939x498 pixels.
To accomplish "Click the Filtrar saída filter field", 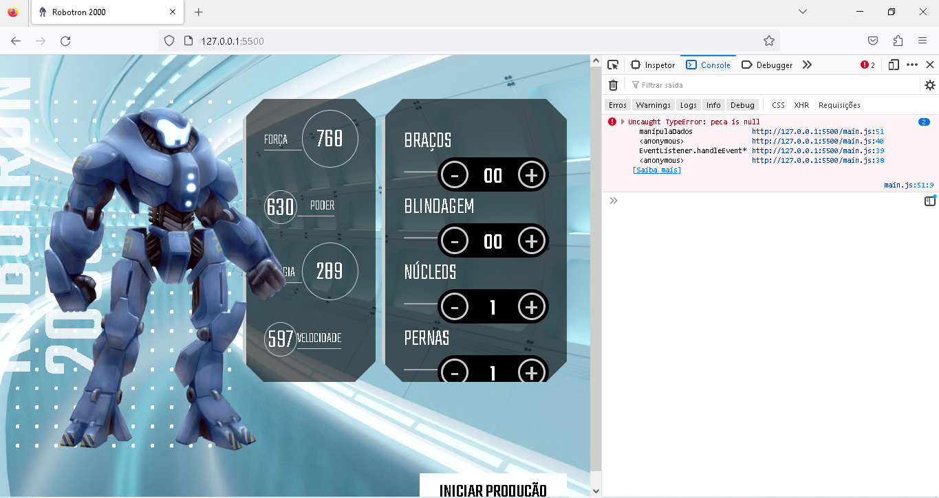I will point(773,84).
